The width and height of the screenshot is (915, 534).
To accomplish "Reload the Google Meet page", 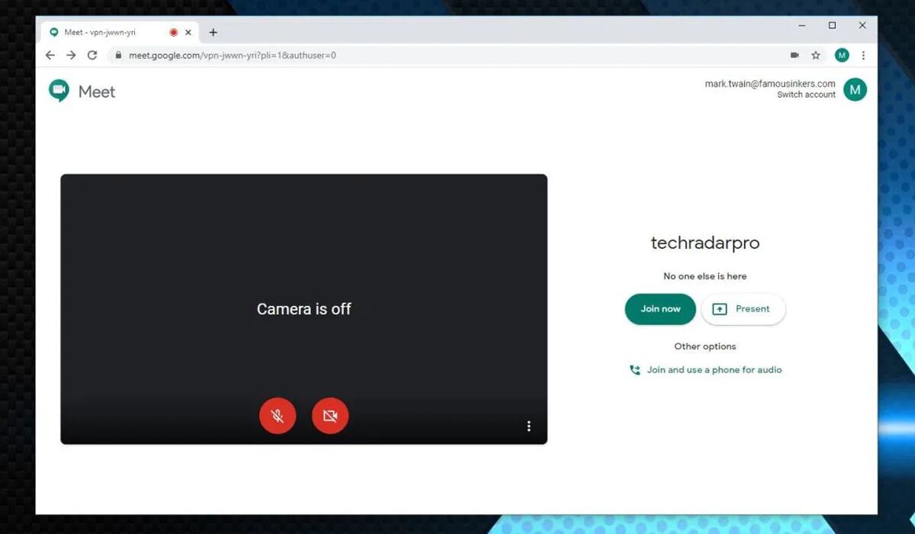I will point(93,55).
